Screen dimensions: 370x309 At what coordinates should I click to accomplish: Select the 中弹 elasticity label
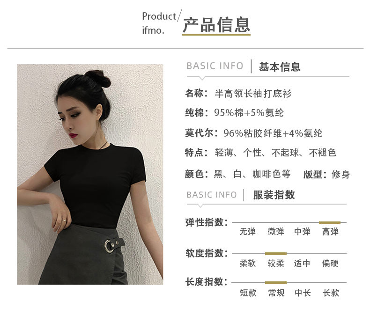coord(302,231)
